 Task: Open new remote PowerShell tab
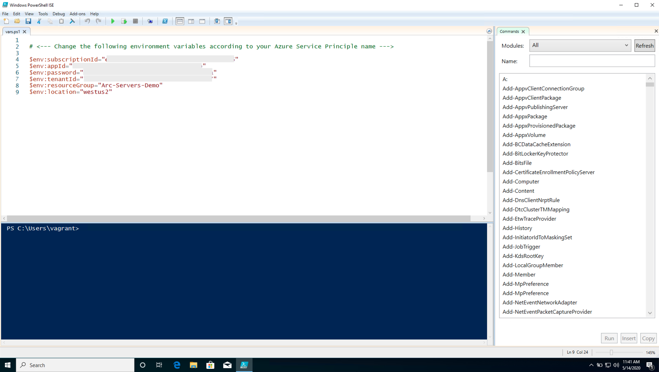click(x=150, y=21)
